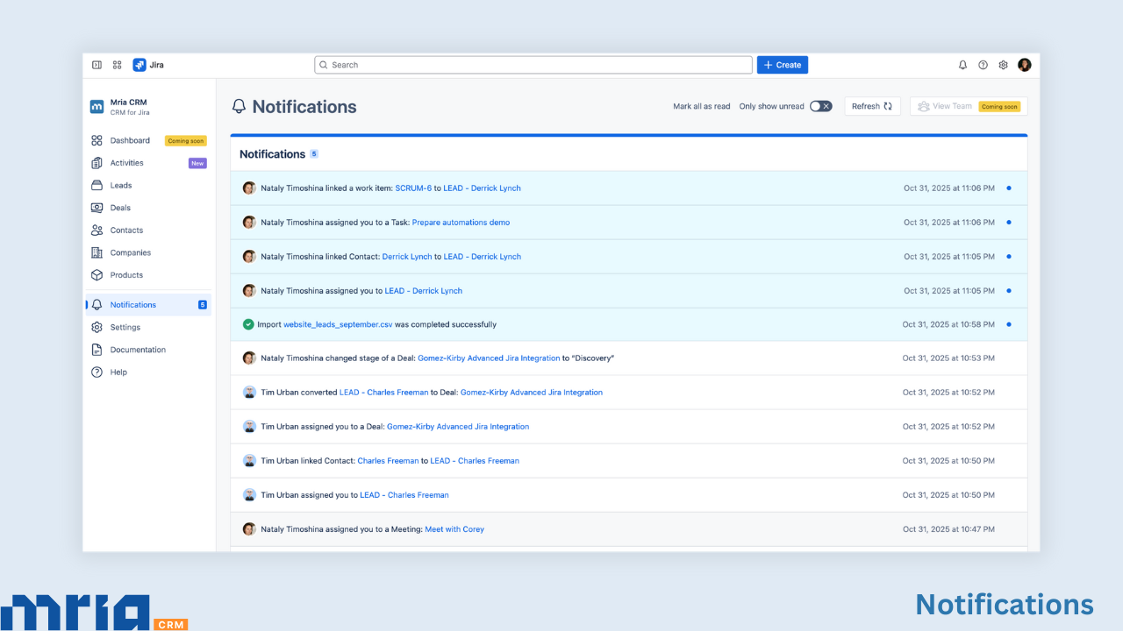Screen dimensions: 1123x631
Task: Go to the Dashboard menu item
Action: (148, 140)
